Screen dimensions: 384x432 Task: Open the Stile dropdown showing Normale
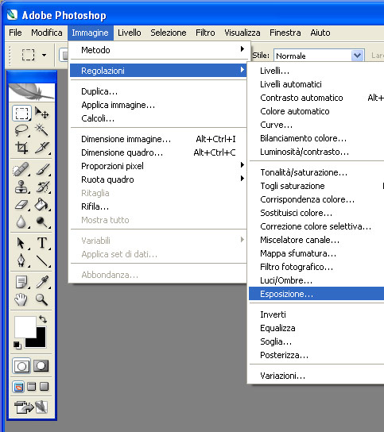pos(319,56)
